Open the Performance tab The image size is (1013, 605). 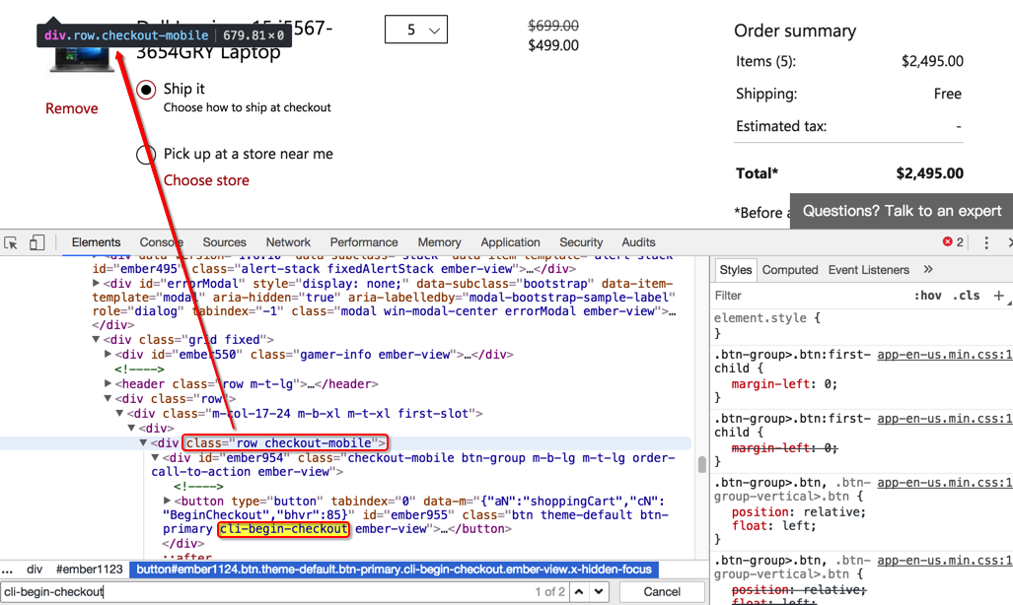coord(364,242)
